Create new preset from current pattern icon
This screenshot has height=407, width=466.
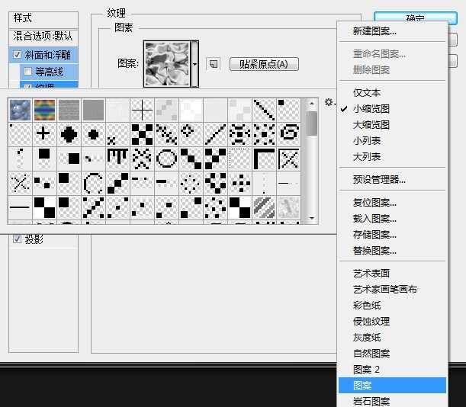pos(214,64)
